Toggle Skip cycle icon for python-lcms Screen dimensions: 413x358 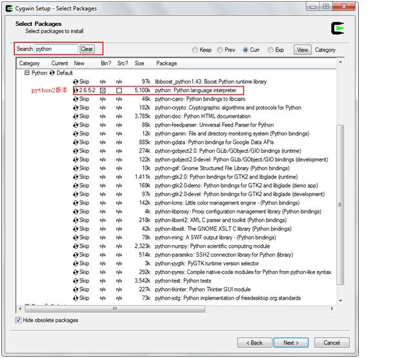76,203
